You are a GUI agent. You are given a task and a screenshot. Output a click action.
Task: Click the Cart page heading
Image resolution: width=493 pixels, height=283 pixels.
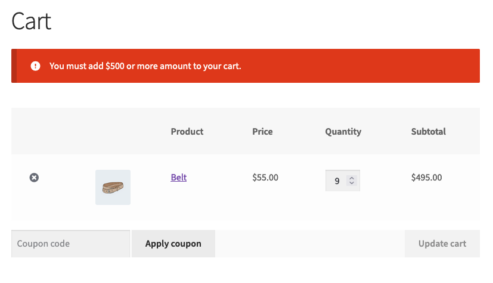point(32,21)
